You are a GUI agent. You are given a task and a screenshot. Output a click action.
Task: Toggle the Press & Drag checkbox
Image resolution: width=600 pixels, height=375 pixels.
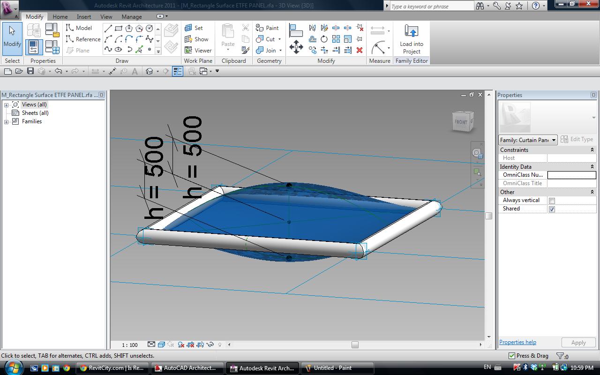[512, 356]
